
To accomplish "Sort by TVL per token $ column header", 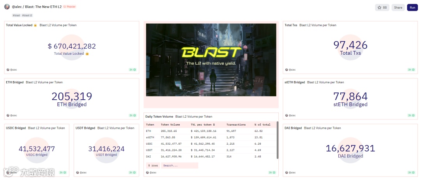I will click(x=202, y=125).
